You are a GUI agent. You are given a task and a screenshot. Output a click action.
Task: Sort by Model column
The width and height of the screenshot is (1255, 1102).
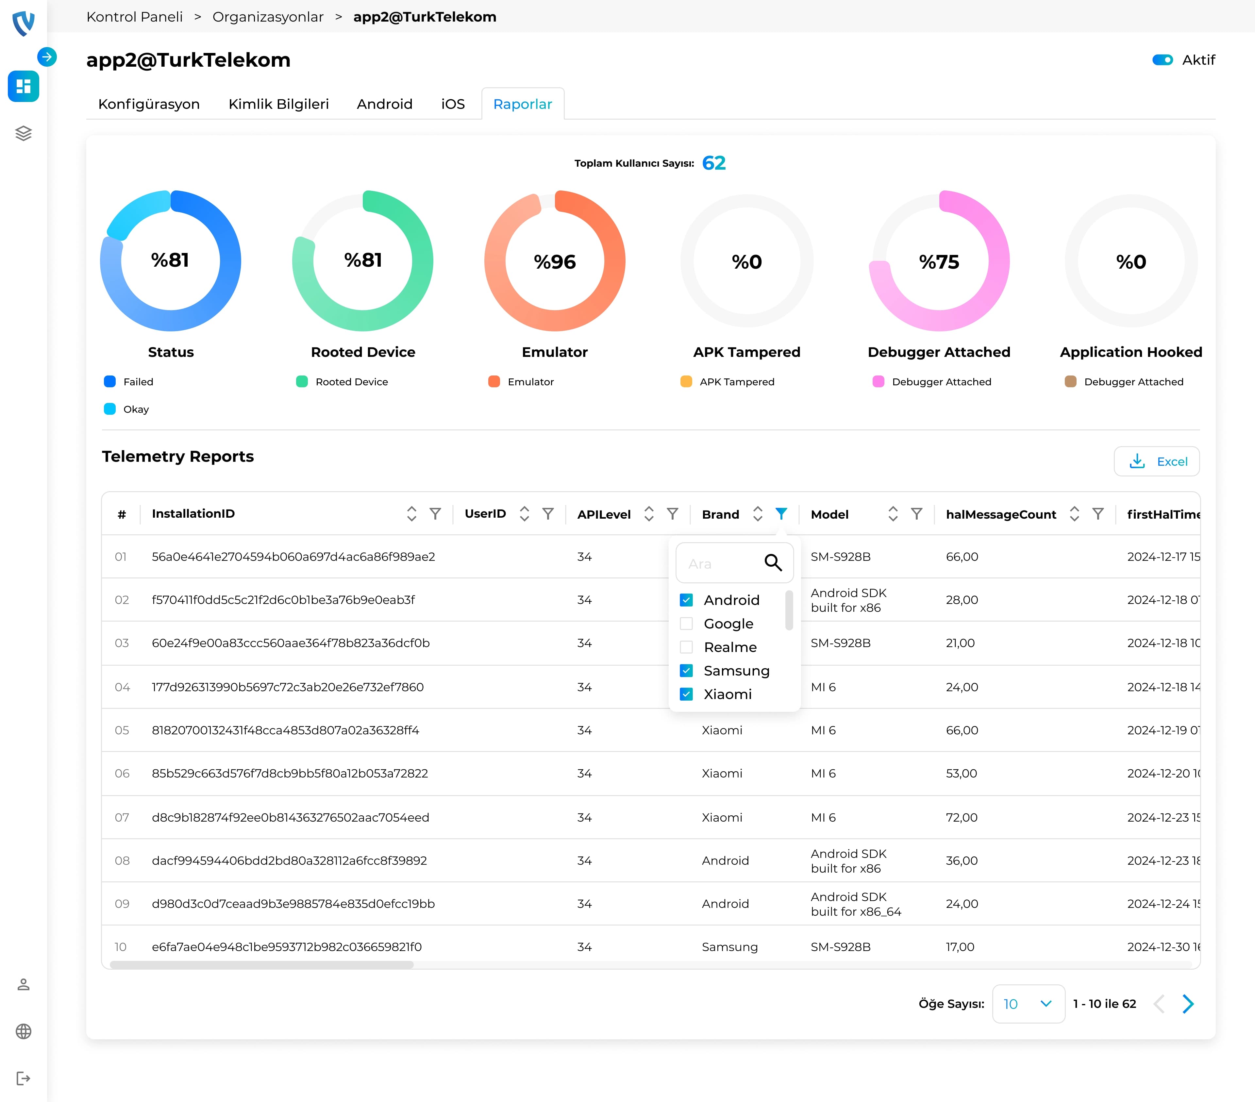point(893,514)
